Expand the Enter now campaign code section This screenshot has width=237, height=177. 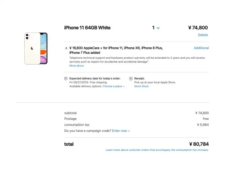[120, 131]
